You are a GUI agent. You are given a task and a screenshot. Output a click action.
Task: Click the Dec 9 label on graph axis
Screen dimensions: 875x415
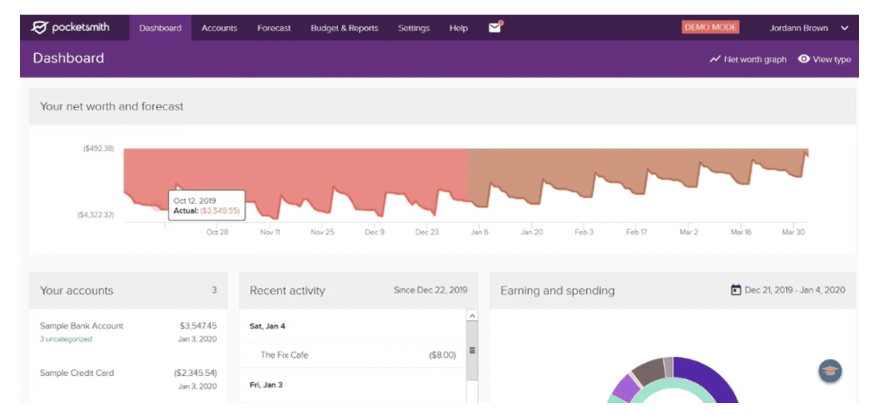tap(374, 232)
